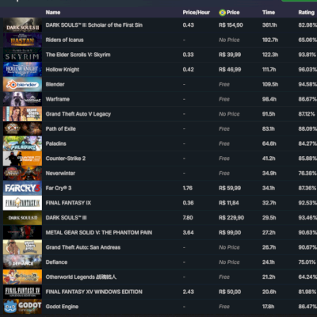Open the GTA San Andreas thumbnail

(22, 247)
